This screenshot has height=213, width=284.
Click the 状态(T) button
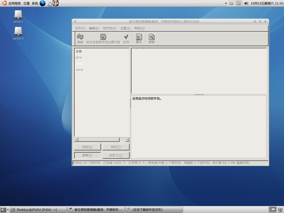click(116, 147)
